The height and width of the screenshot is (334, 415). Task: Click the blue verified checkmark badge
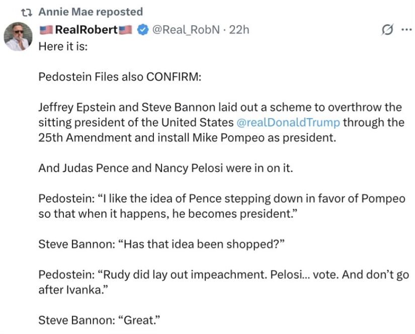tap(143, 30)
